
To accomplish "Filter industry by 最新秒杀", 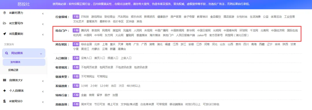I will 105,21.
